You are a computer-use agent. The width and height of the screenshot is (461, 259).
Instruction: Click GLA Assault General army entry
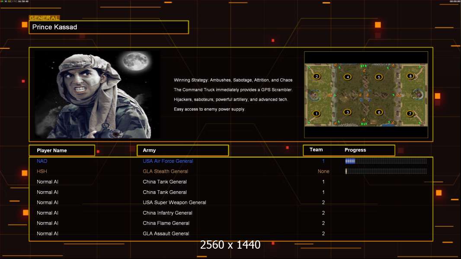tap(166, 234)
